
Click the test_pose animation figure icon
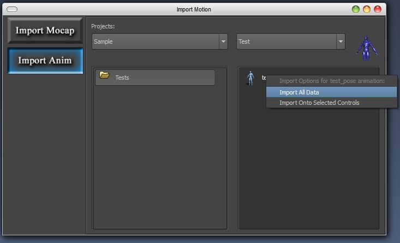(x=250, y=78)
